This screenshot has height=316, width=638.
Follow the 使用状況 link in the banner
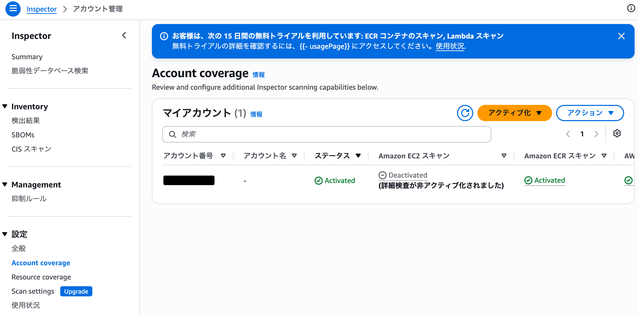click(x=450, y=46)
